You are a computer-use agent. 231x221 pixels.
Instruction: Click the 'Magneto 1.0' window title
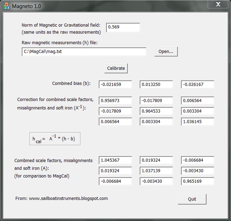pyautogui.click(x=26, y=6)
